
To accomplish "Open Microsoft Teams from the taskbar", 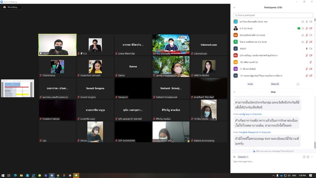I will tap(46, 176).
